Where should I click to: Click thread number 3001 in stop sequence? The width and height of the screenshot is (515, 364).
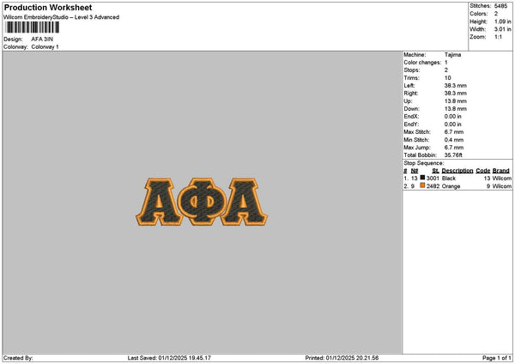pyautogui.click(x=433, y=179)
